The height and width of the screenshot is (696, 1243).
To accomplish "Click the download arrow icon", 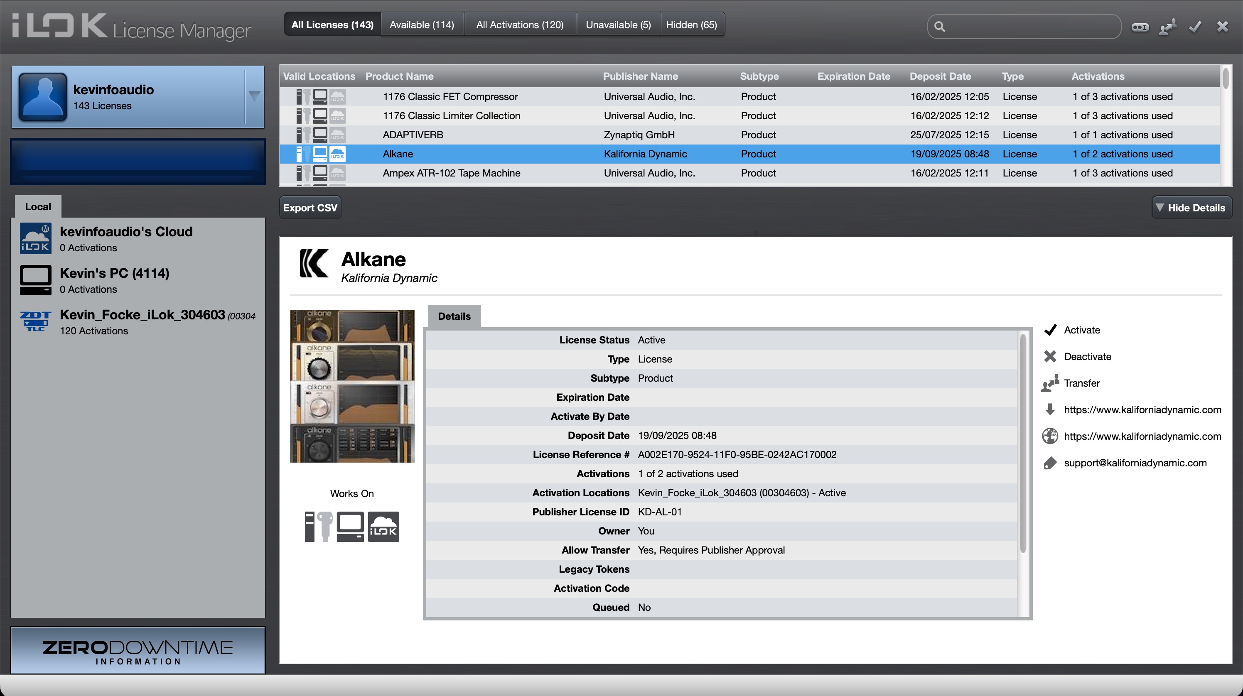I will 1050,409.
